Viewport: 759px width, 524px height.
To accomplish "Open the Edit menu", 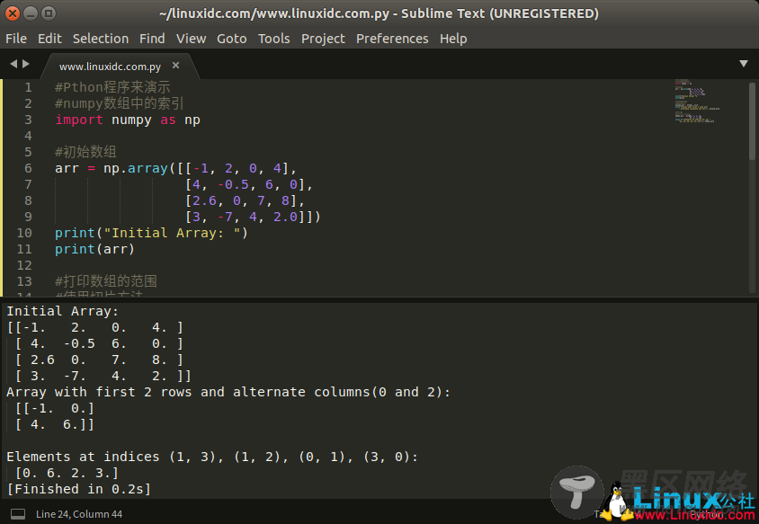I will pyautogui.click(x=49, y=39).
